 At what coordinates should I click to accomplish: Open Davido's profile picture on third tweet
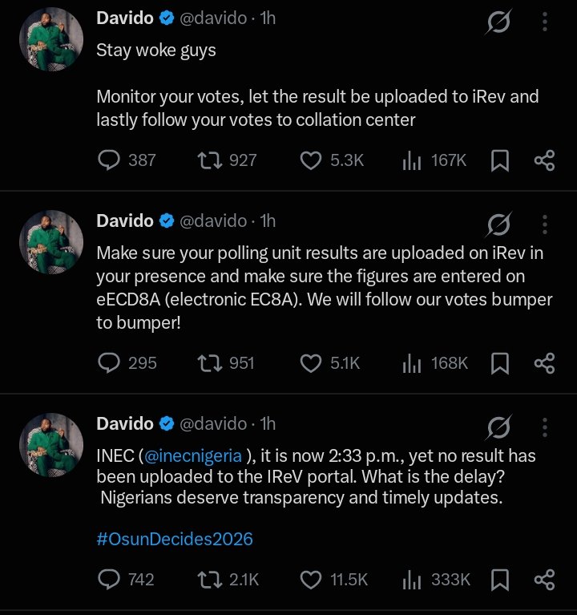point(51,445)
